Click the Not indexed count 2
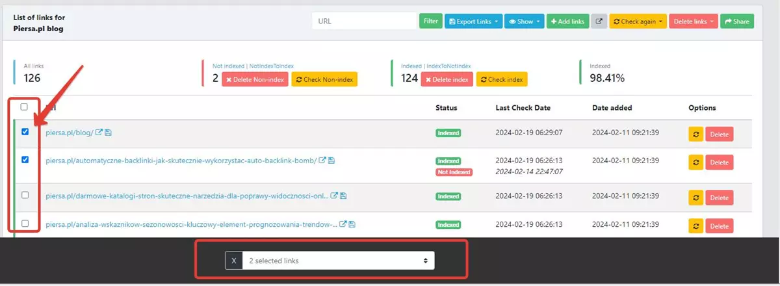780x286 pixels. pyautogui.click(x=215, y=79)
